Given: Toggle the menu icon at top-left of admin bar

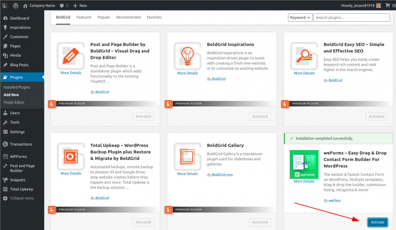Looking at the screenshot, I should click(x=5, y=5).
